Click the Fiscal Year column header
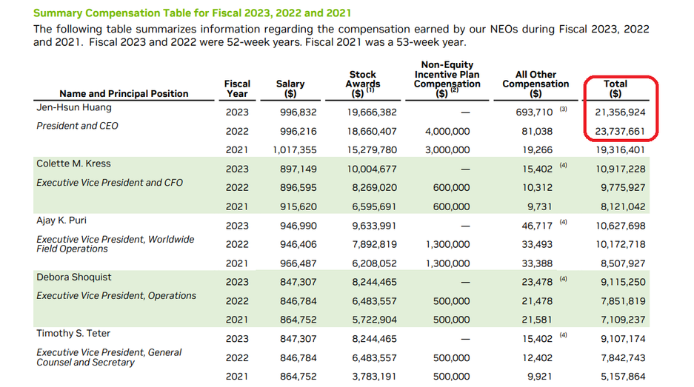 tap(237, 89)
